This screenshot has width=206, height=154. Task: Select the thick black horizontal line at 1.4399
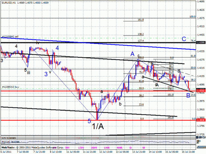pos(98,43)
